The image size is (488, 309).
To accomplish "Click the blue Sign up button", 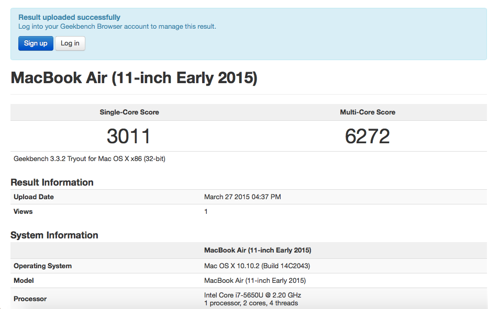I will pos(36,43).
